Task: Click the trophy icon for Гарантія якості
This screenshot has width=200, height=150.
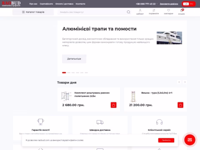Action: (40, 122)
